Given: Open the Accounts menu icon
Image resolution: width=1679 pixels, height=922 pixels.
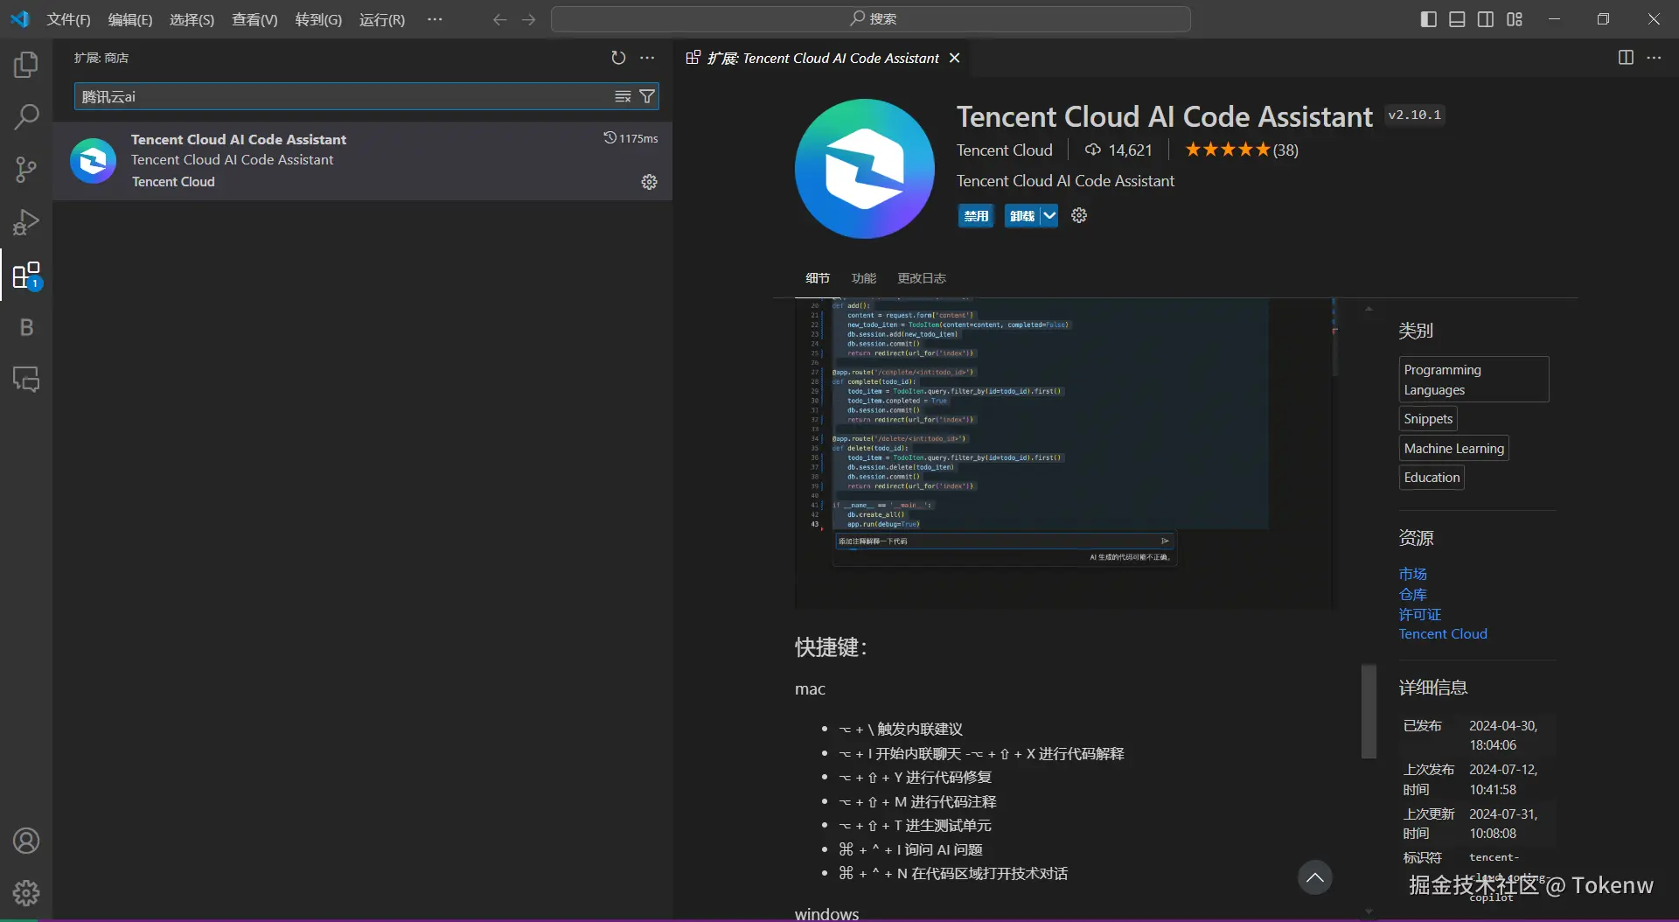Looking at the screenshot, I should pos(26,841).
